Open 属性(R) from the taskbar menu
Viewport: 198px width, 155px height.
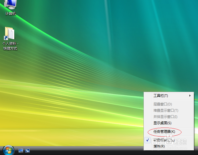169,146
